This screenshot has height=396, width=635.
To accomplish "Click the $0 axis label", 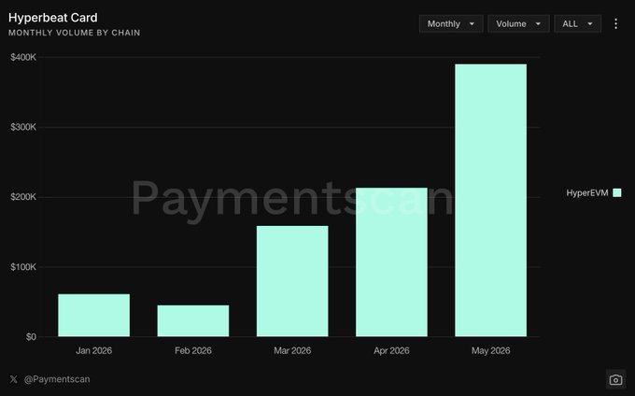I will (x=31, y=337).
